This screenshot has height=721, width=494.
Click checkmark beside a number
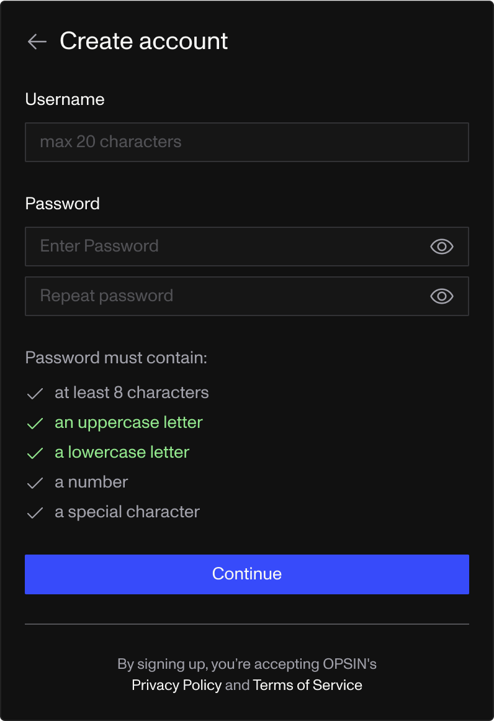tap(35, 483)
